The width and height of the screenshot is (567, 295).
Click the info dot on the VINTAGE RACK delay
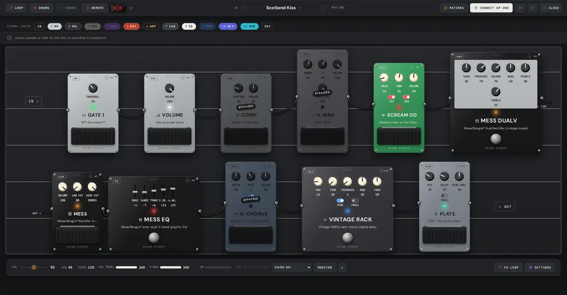(381, 171)
